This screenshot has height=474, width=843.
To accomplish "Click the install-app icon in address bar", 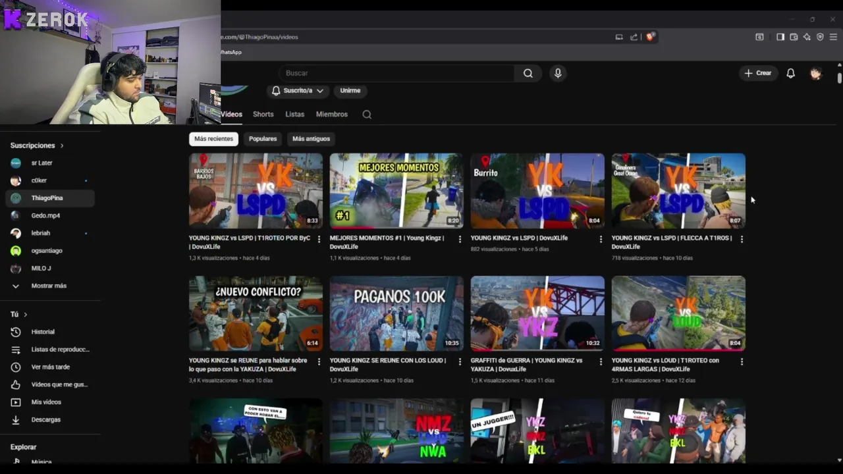I will [619, 37].
